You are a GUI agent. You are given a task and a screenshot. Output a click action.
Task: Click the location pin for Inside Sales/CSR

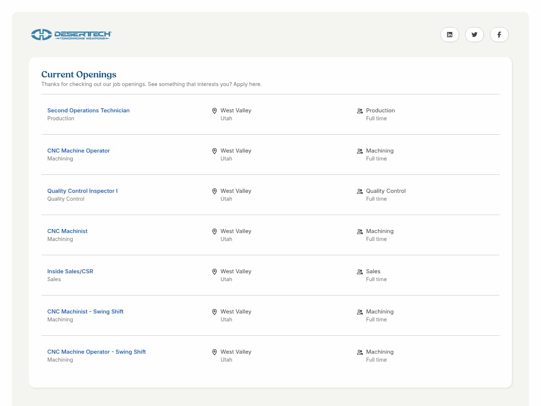[215, 271]
